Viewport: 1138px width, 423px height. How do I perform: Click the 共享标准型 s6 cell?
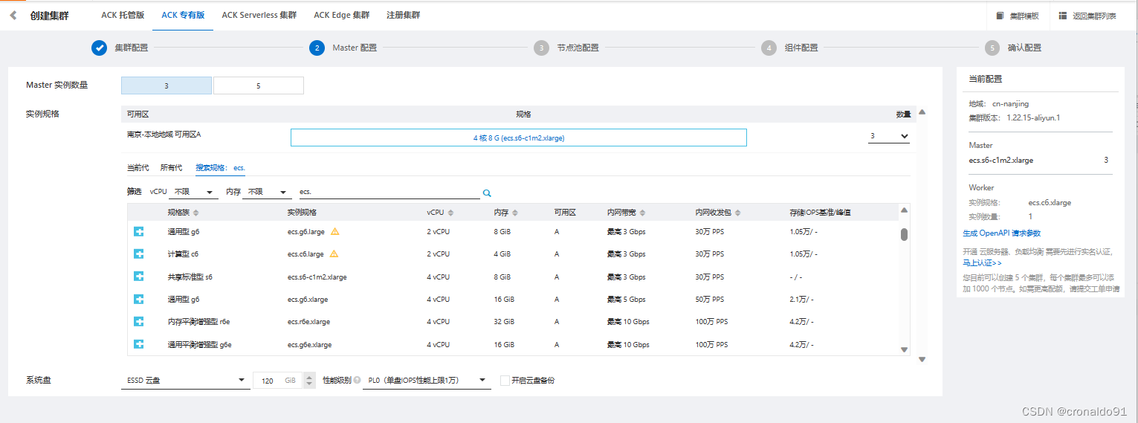[190, 277]
